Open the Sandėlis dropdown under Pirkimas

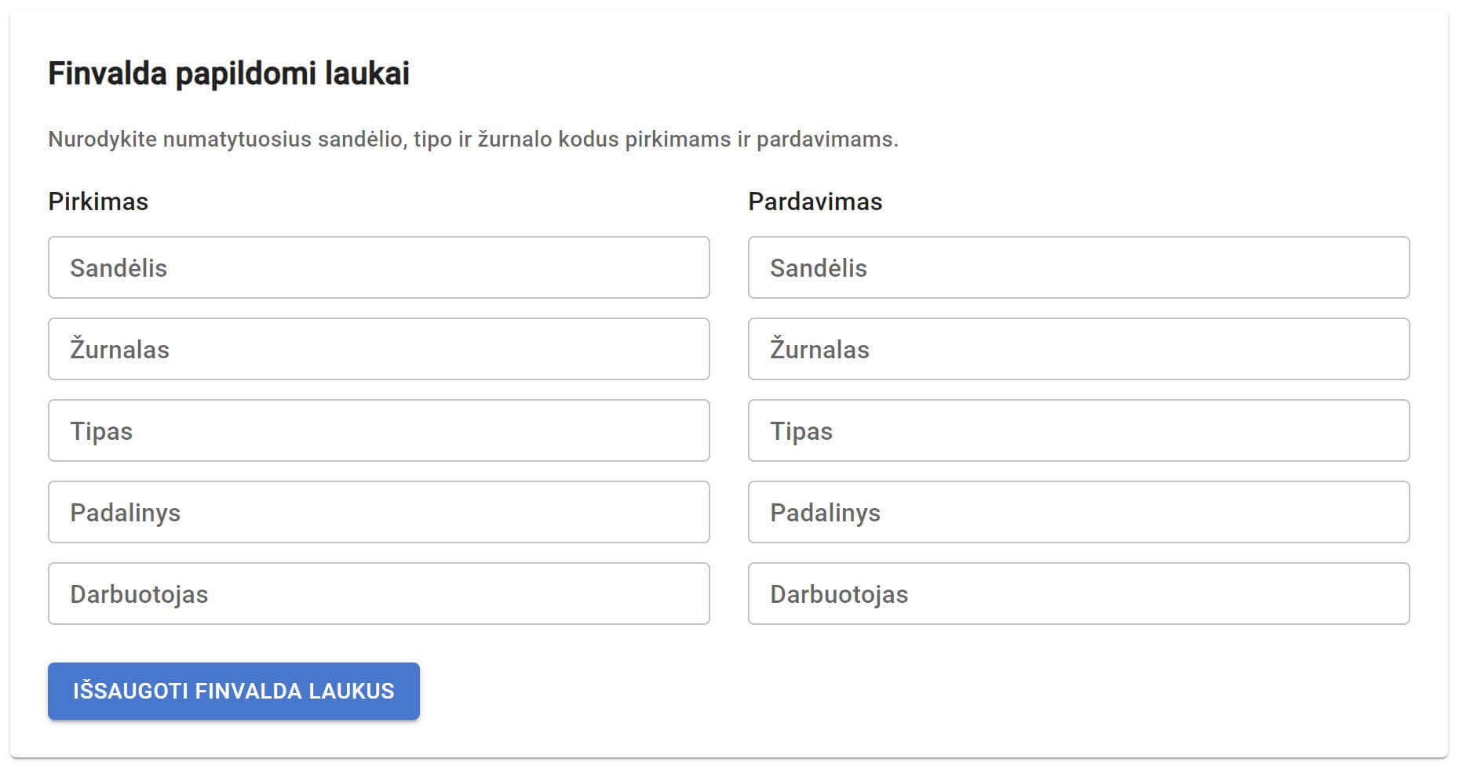[x=379, y=267]
